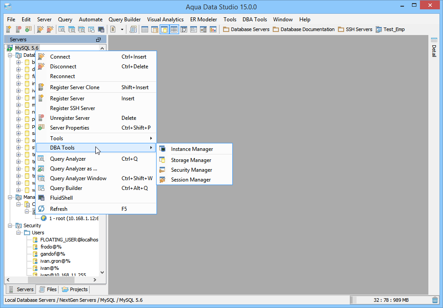This screenshot has width=443, height=308.
Task: Launch FluidShell from toolbar icon
Action: (101, 29)
